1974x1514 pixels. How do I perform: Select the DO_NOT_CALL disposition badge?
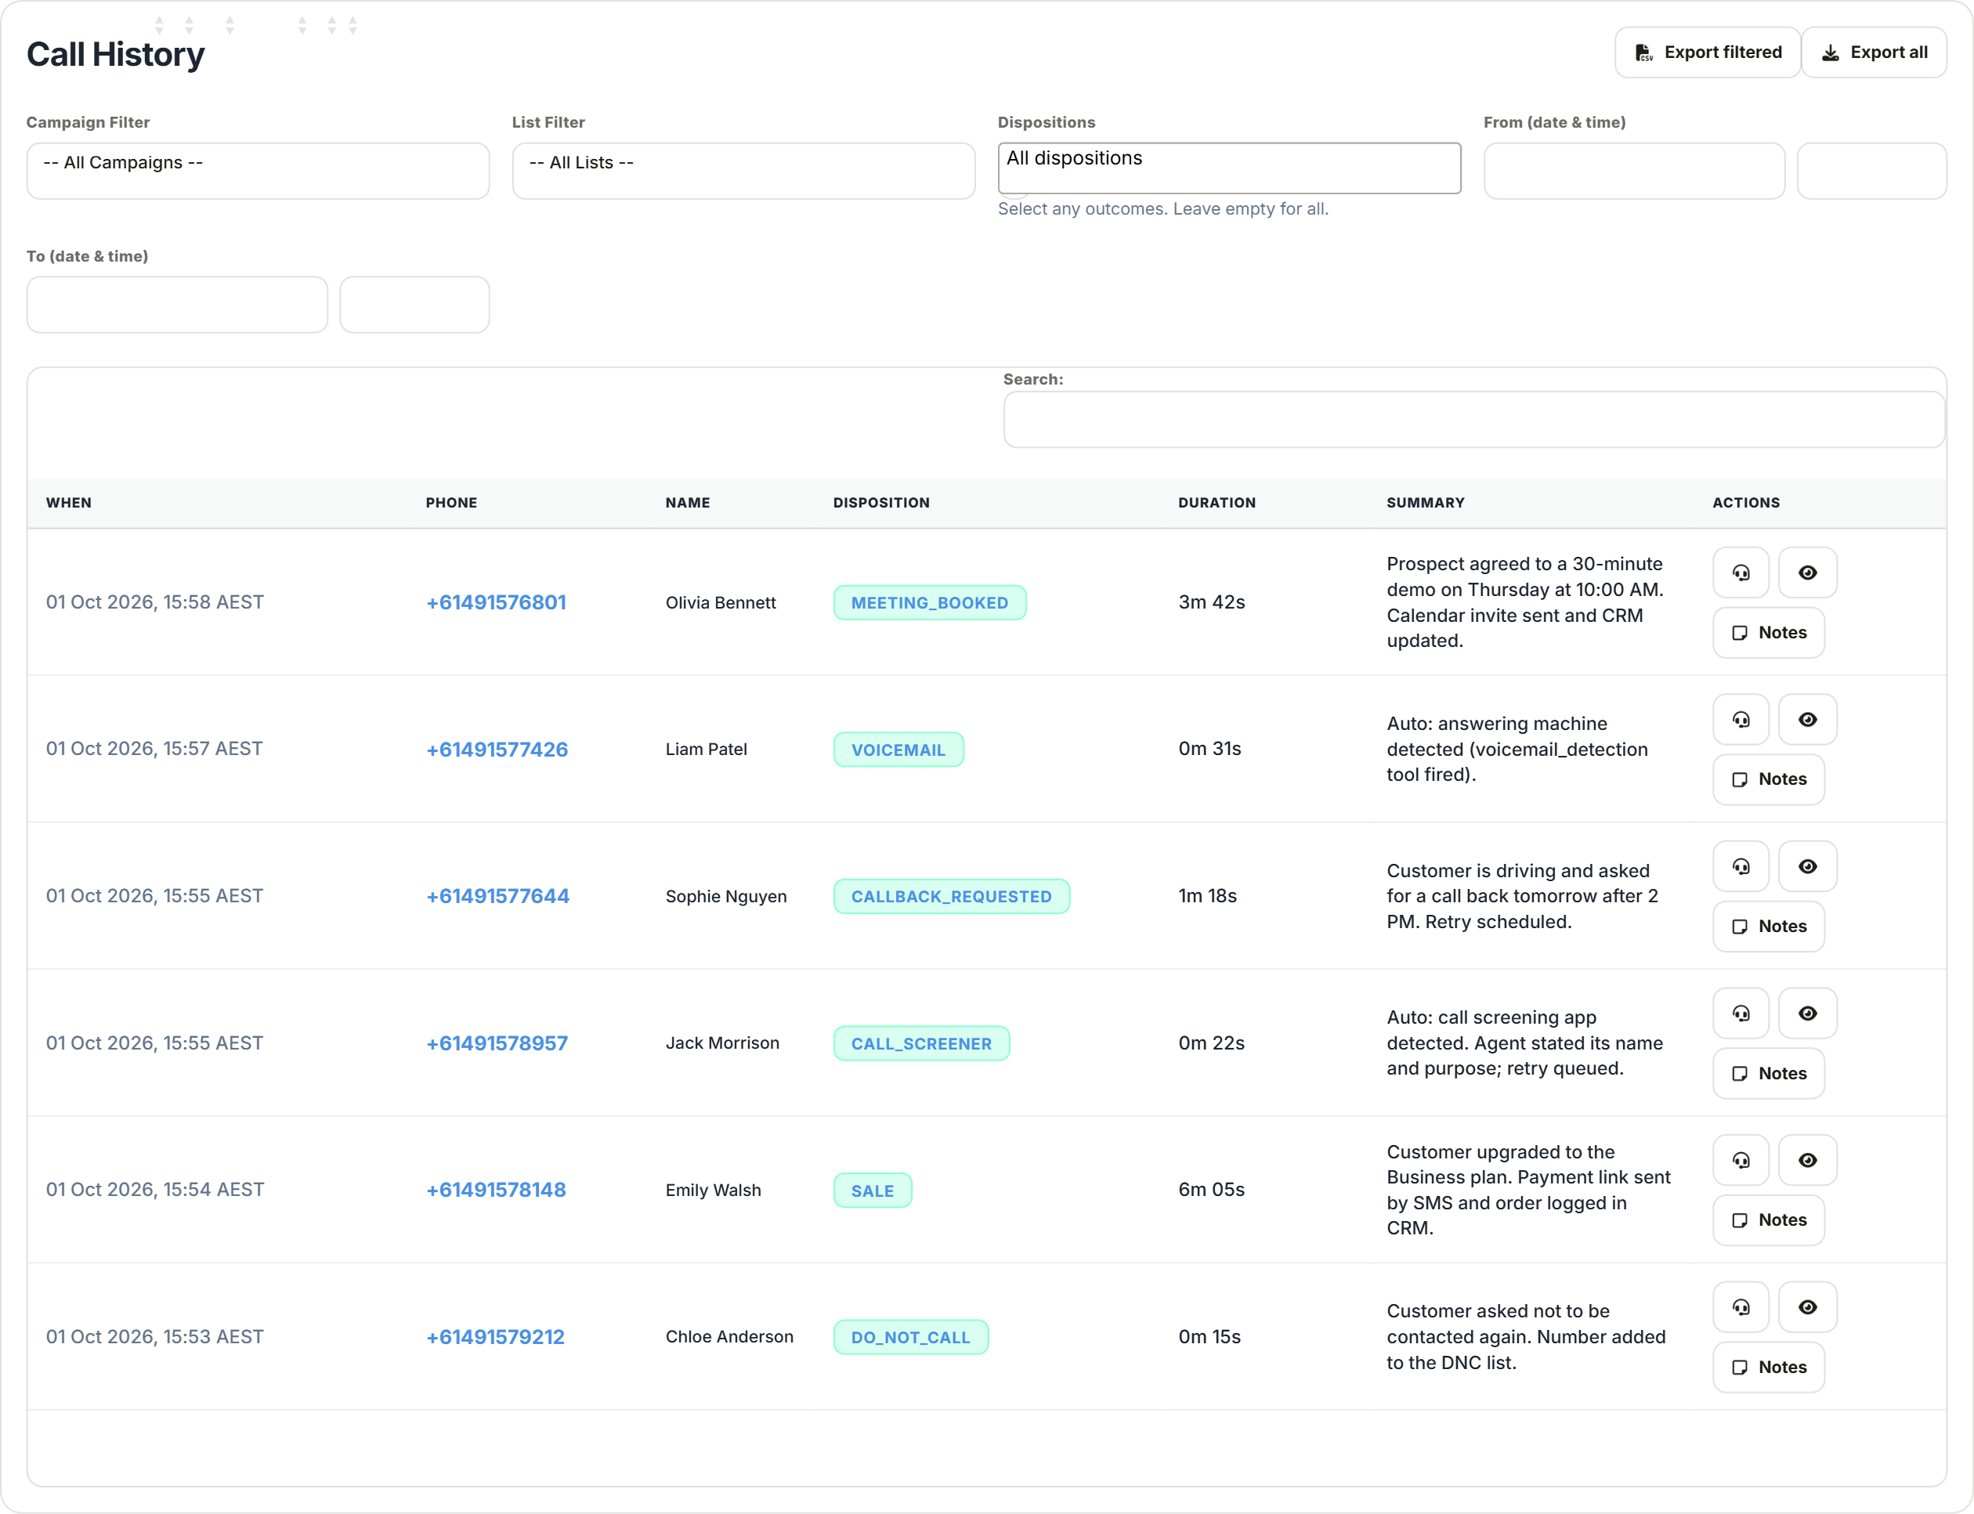point(910,1337)
